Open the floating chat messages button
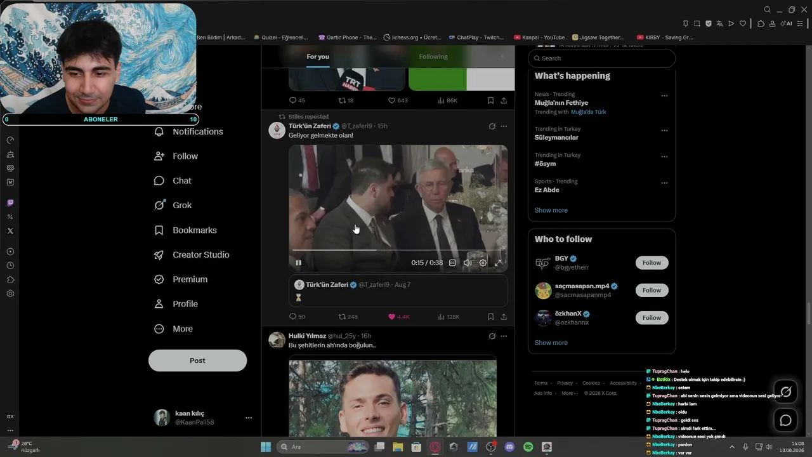The width and height of the screenshot is (812, 457). [785, 420]
